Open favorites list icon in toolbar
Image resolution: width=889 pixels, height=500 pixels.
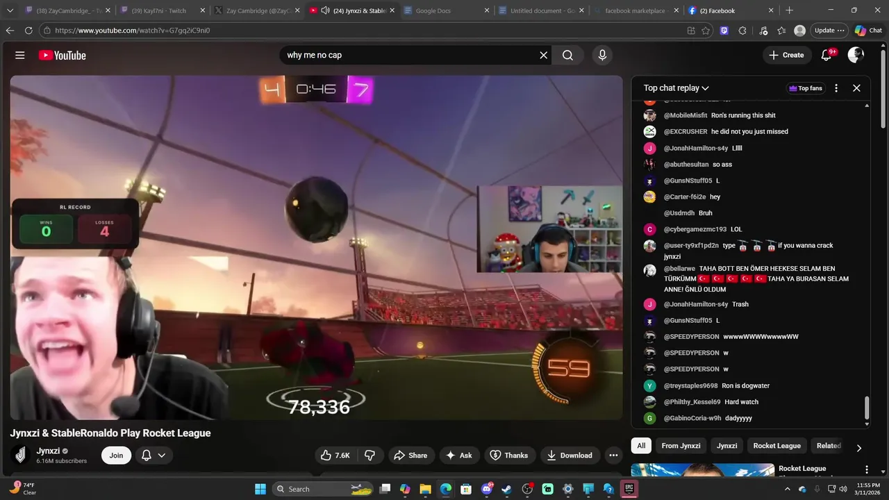(x=781, y=31)
